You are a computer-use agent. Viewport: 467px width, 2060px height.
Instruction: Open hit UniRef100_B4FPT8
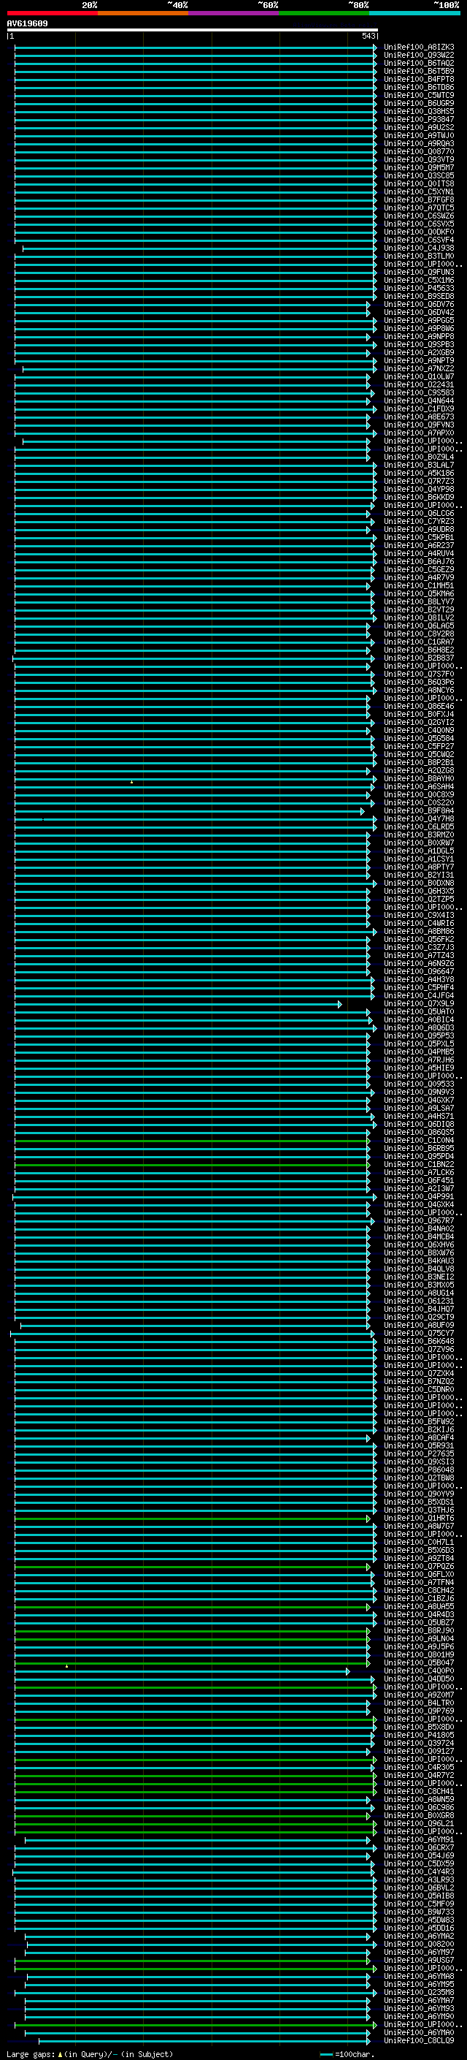tap(419, 79)
